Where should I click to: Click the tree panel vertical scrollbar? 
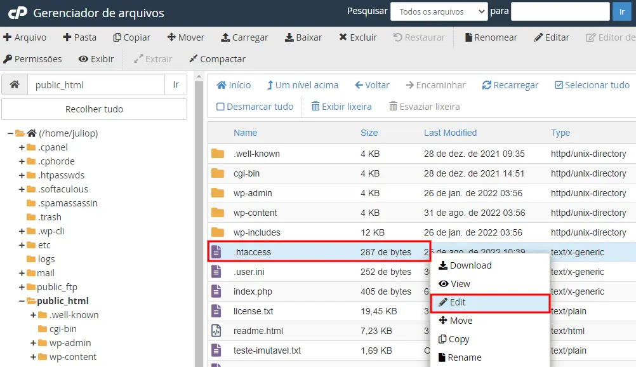click(x=199, y=224)
